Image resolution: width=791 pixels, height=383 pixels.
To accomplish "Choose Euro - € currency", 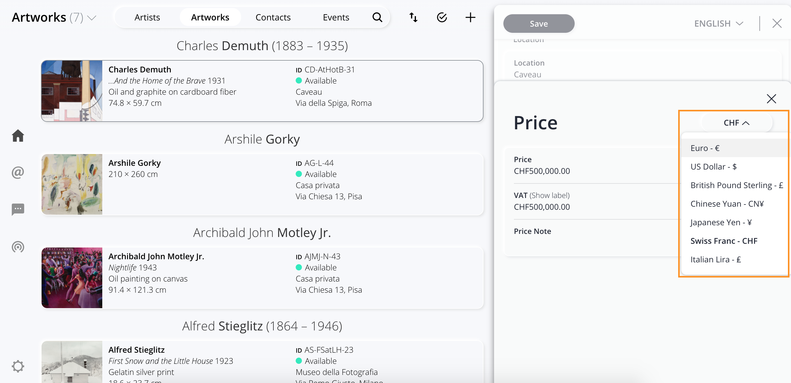I will click(x=735, y=148).
